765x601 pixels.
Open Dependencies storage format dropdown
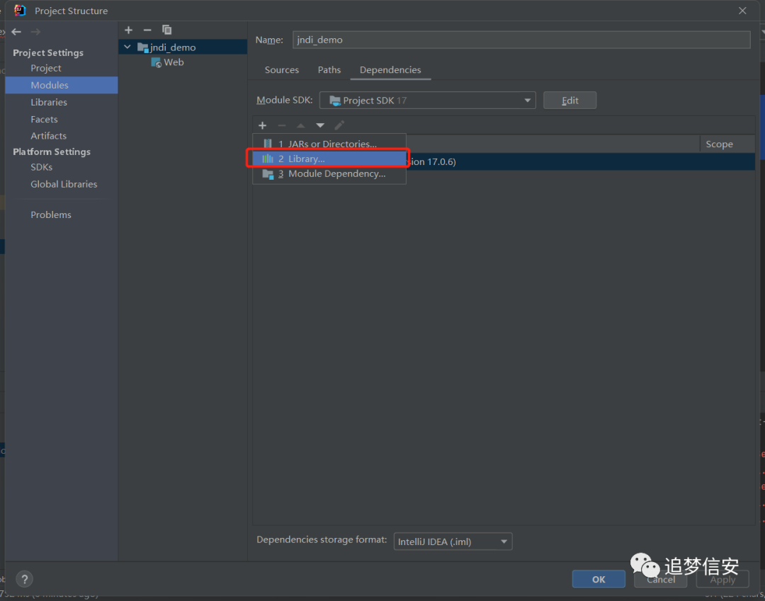point(453,542)
